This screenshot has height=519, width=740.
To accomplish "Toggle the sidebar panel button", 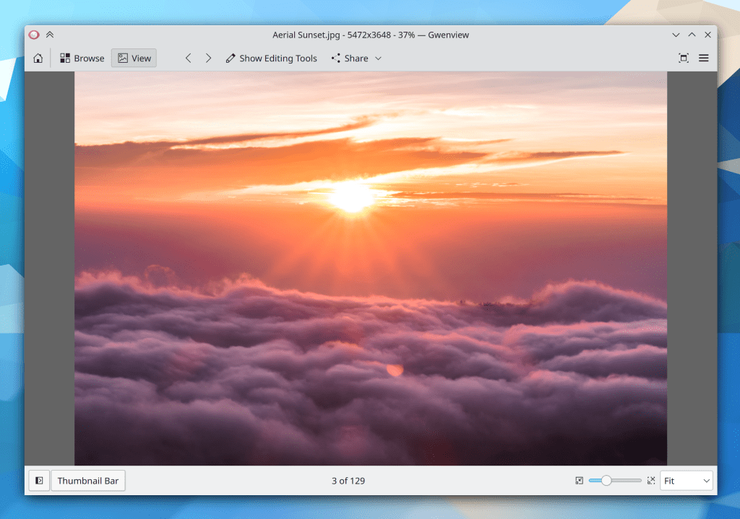I will (38, 481).
